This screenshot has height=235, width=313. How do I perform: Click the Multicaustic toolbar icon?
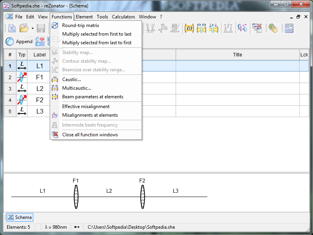pos(201,28)
